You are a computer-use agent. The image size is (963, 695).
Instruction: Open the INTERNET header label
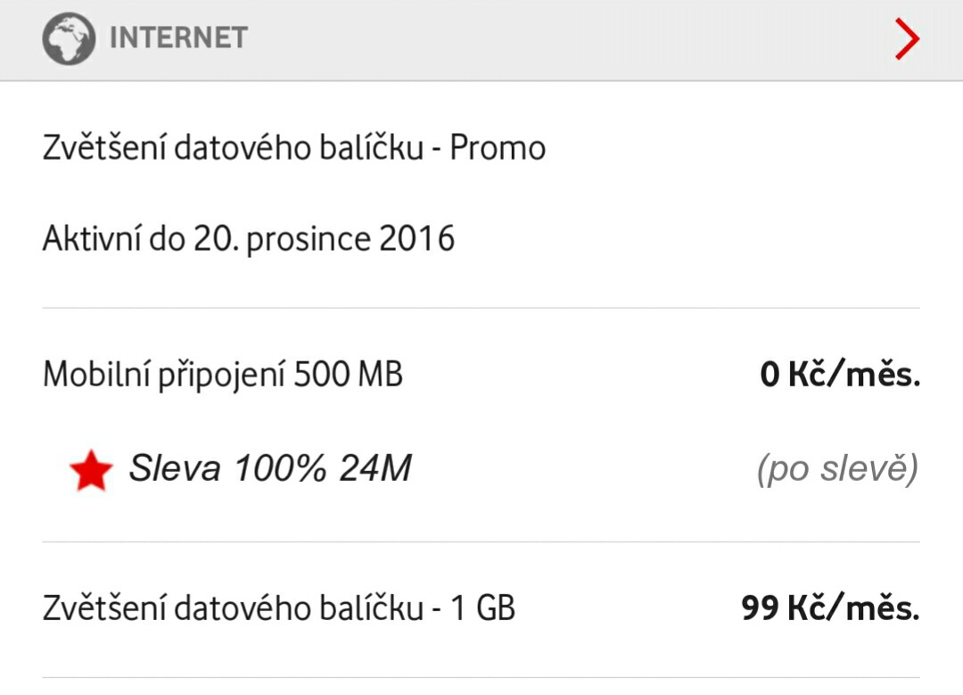[178, 38]
